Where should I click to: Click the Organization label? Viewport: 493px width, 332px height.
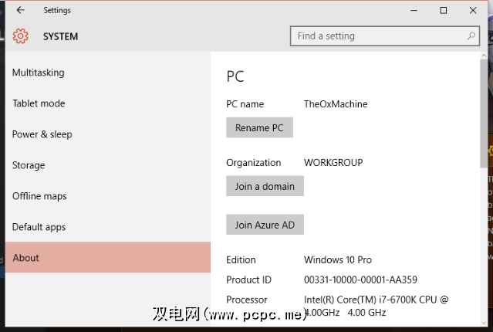[253, 163]
